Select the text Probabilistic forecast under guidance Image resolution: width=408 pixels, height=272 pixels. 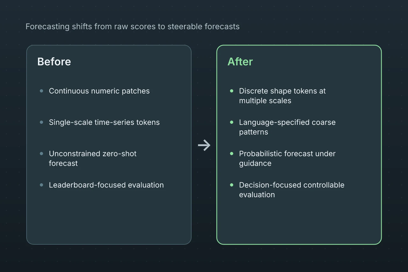pyautogui.click(x=287, y=158)
